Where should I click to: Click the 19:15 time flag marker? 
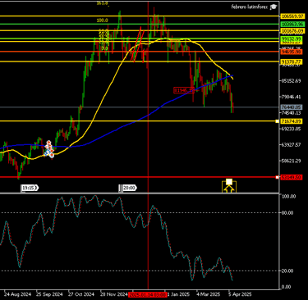[30, 188]
